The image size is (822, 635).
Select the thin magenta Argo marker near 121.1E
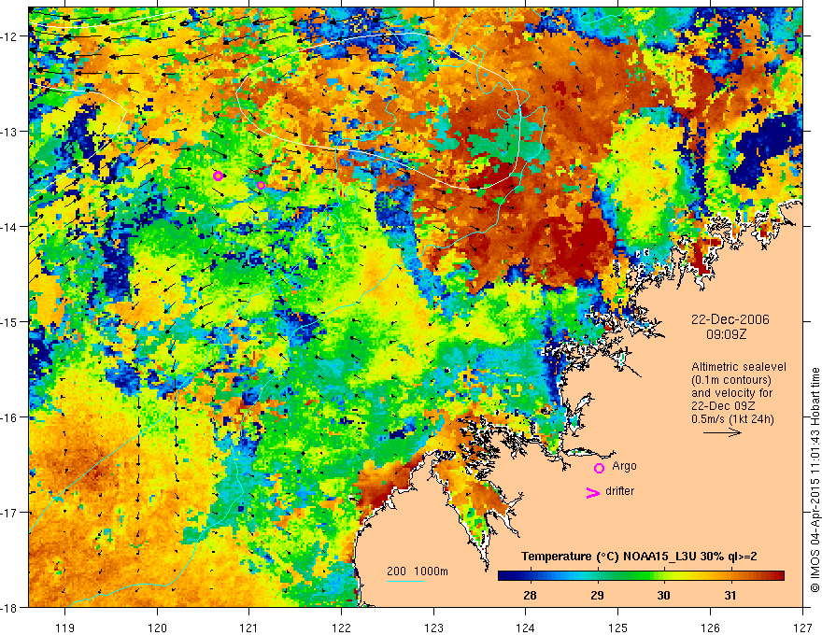(261, 185)
